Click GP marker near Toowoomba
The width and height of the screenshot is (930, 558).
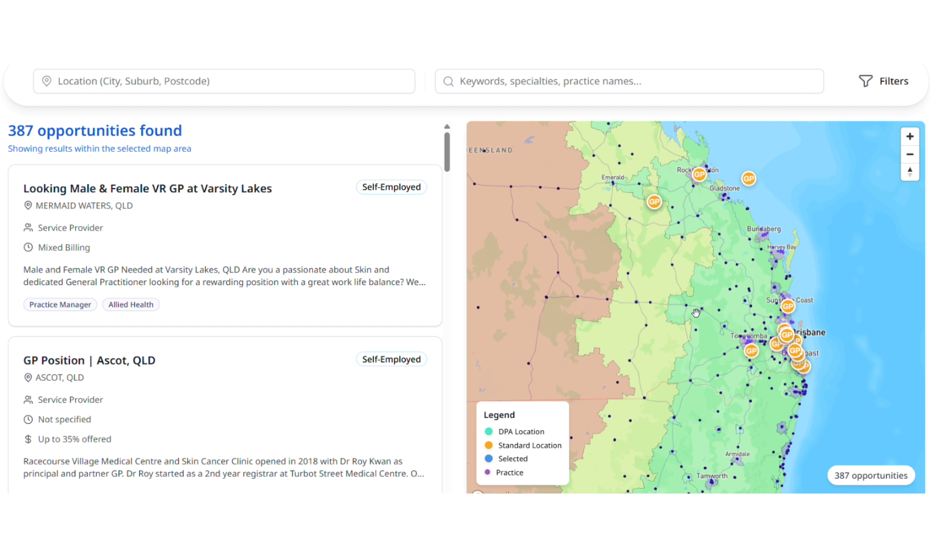751,351
